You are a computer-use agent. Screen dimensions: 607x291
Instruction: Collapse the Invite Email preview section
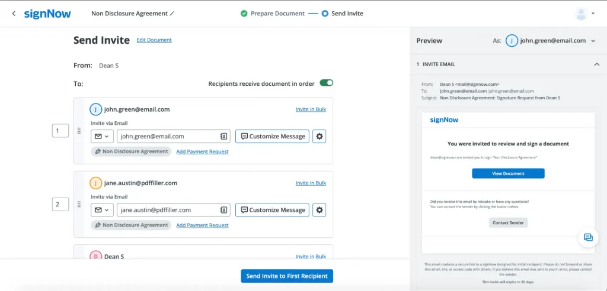tap(596, 64)
